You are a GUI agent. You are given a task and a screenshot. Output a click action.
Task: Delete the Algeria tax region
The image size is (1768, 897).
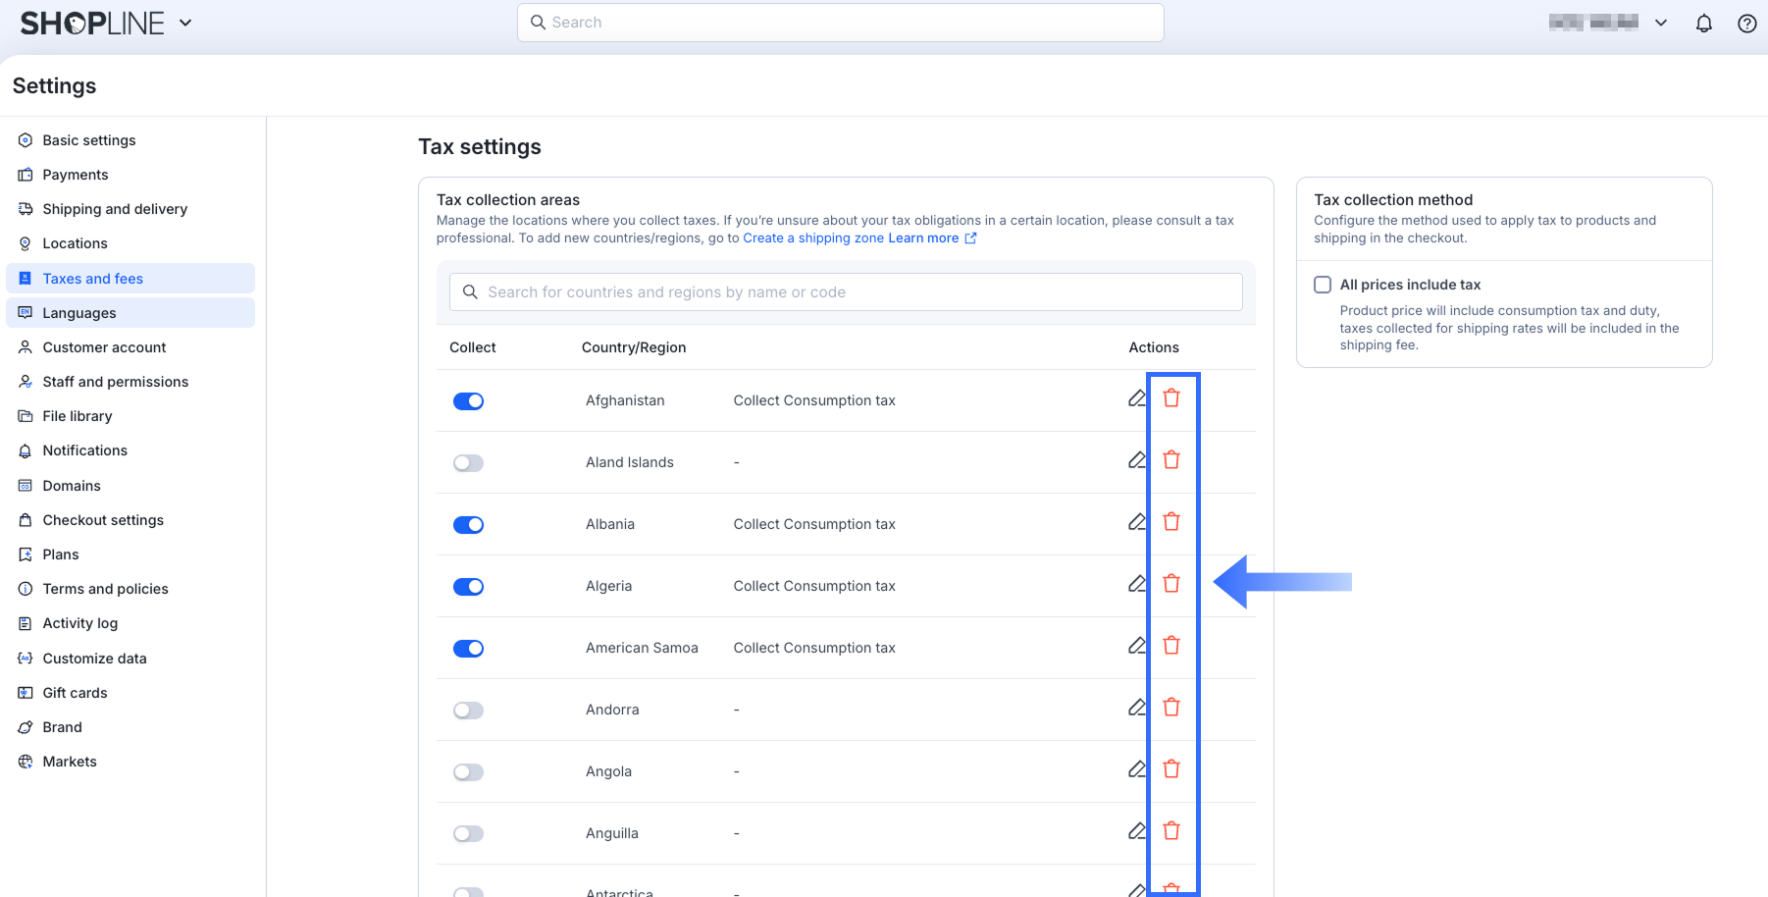(1171, 584)
